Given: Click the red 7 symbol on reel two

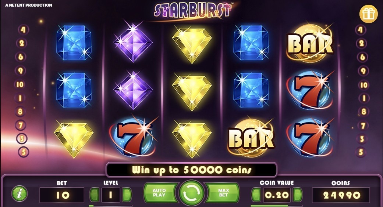Looking at the screenshot, I should (132, 138).
